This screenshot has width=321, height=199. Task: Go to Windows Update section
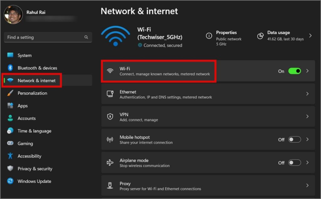34,181
